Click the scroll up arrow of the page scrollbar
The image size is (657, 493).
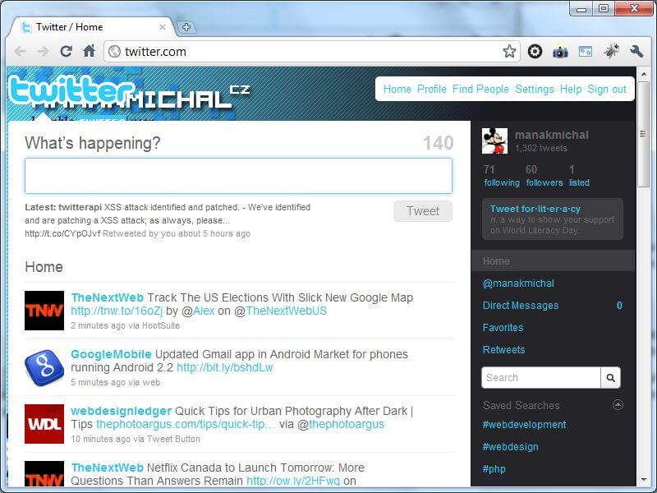tap(644, 74)
